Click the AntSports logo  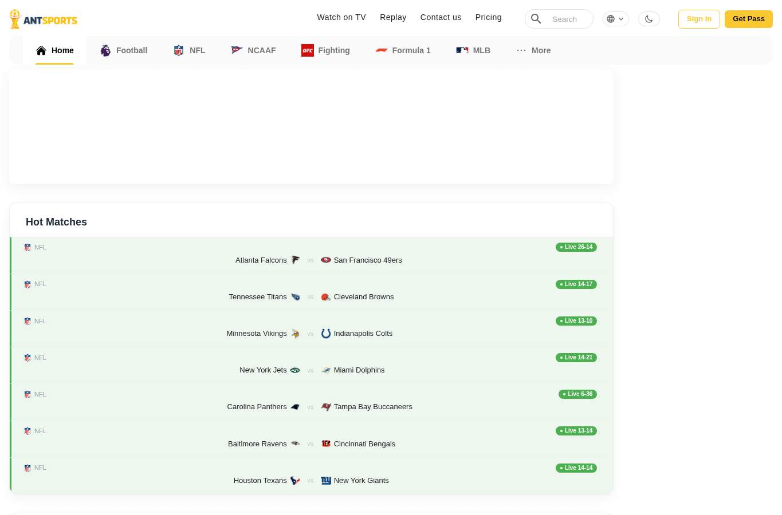click(x=44, y=19)
